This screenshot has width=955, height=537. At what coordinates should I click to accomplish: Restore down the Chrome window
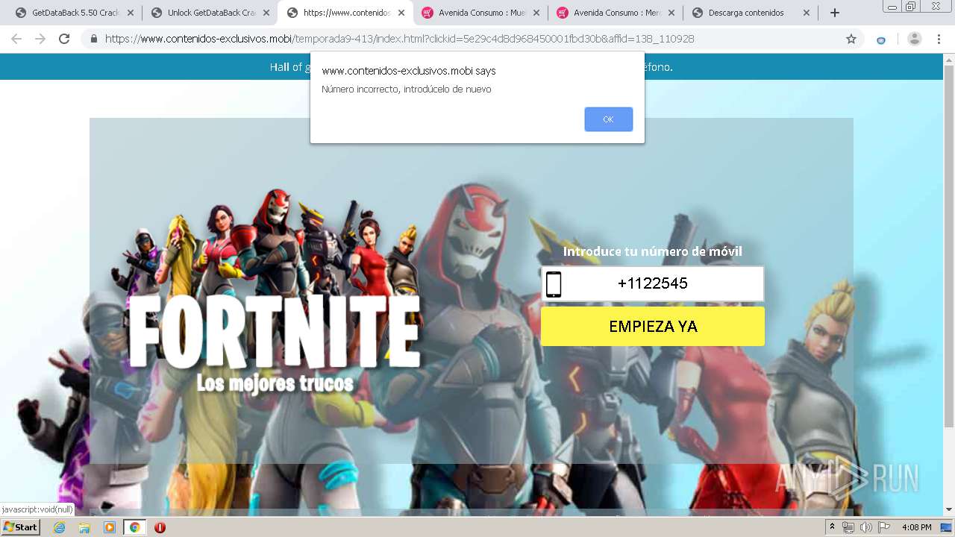coord(911,7)
